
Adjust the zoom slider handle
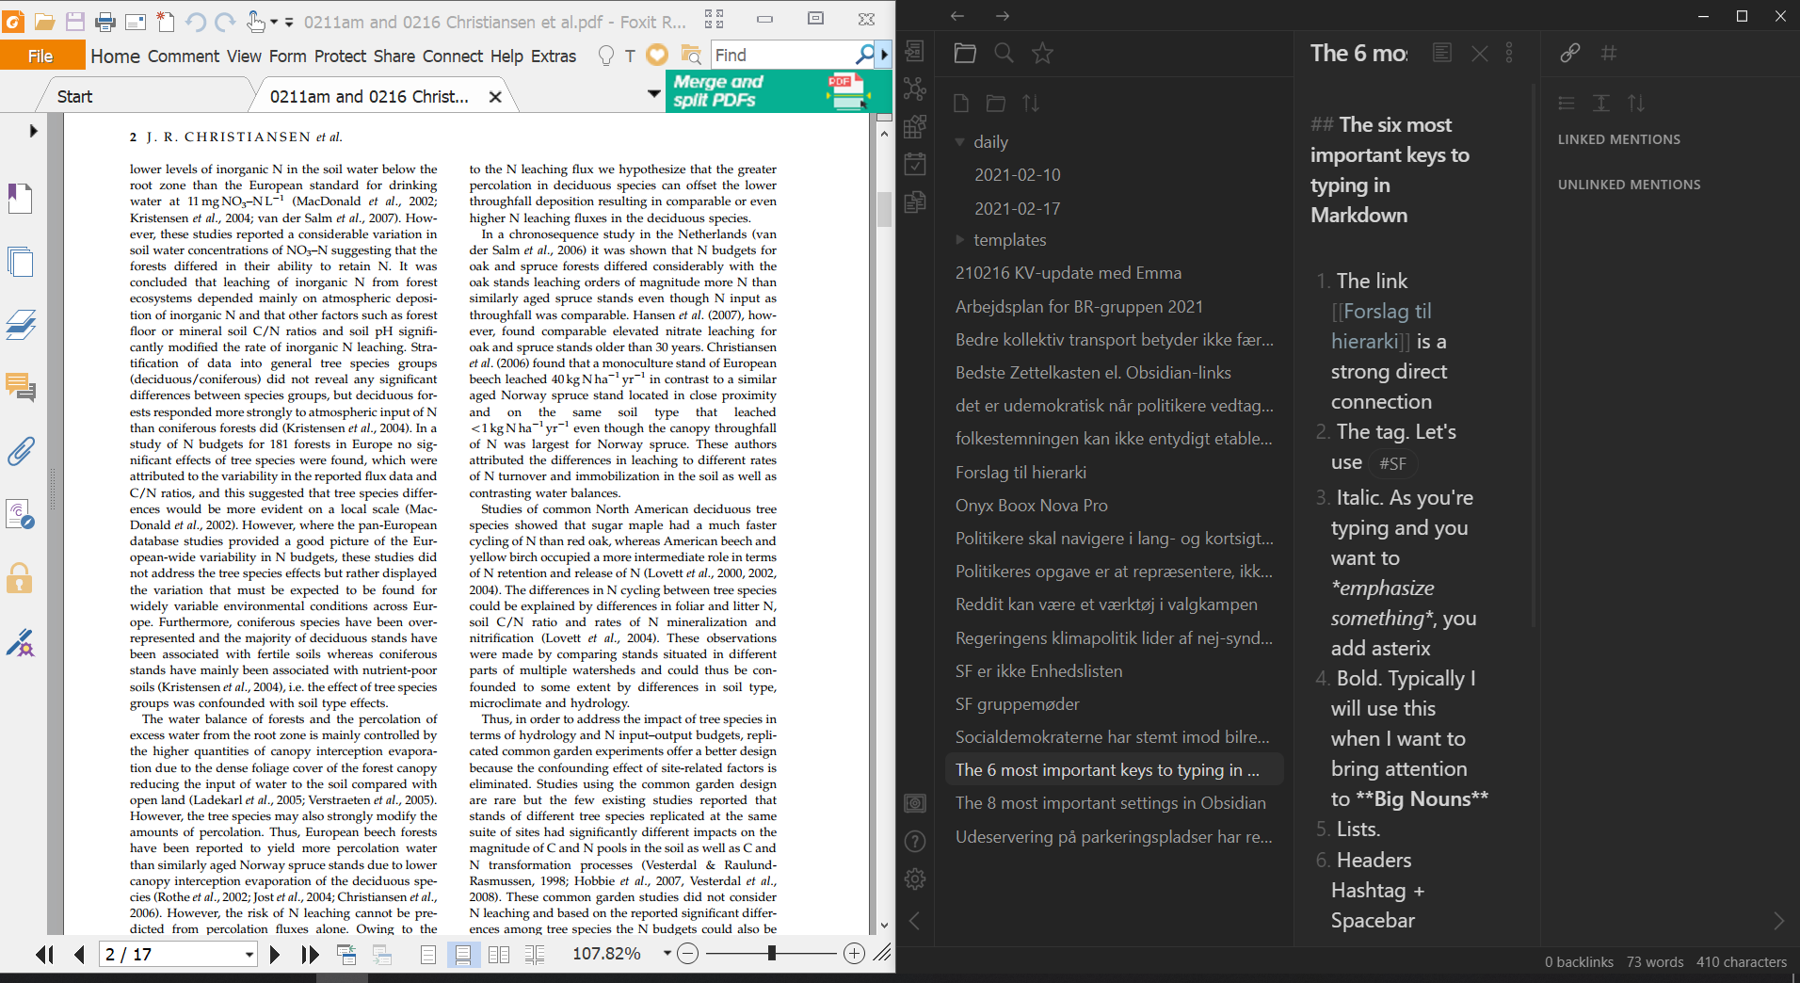[x=771, y=953]
